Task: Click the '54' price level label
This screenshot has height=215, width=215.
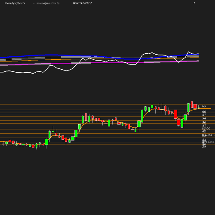Action: [x=204, y=118]
